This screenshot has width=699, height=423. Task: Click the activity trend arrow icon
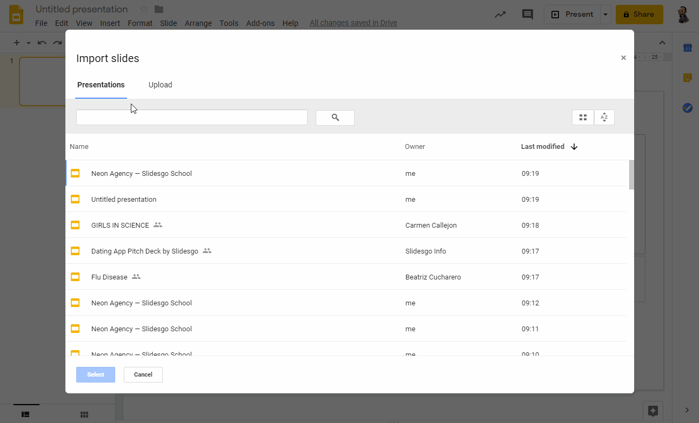coord(500,15)
